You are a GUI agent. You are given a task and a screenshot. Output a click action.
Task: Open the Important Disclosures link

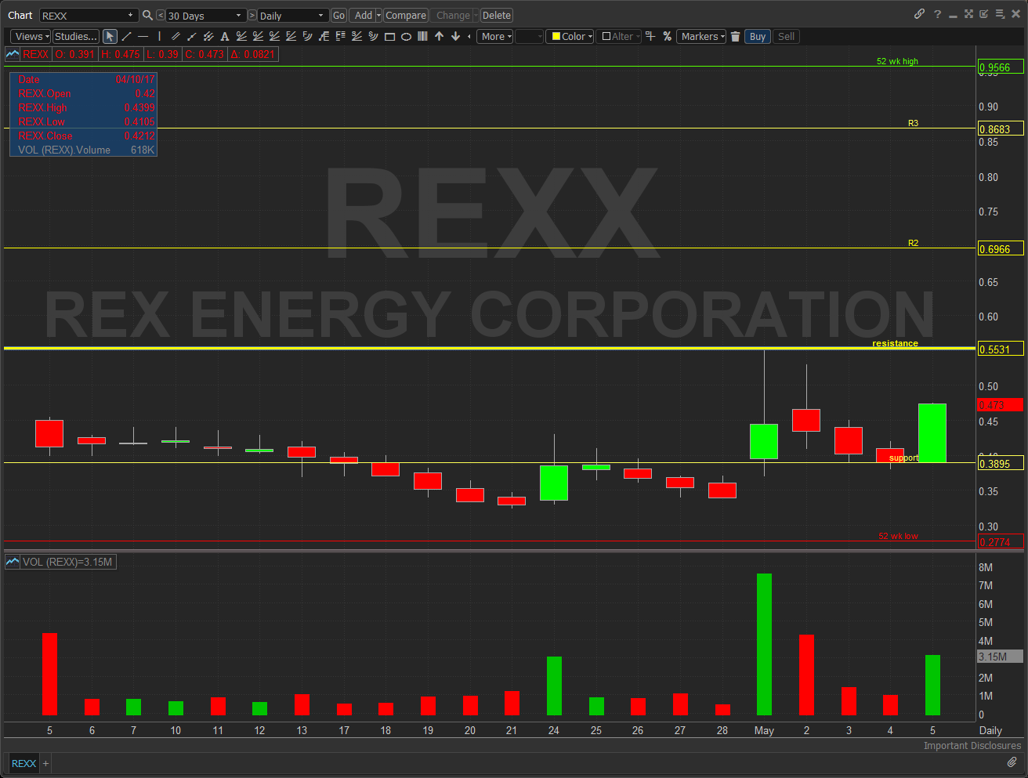point(972,745)
